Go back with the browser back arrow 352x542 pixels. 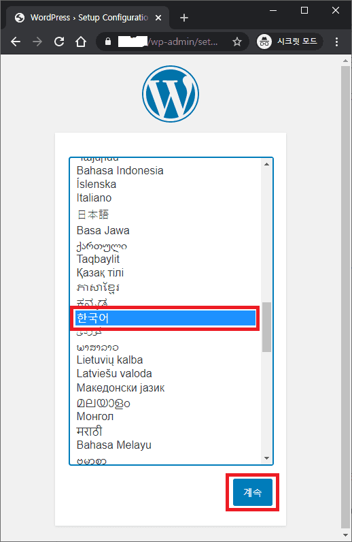click(16, 42)
